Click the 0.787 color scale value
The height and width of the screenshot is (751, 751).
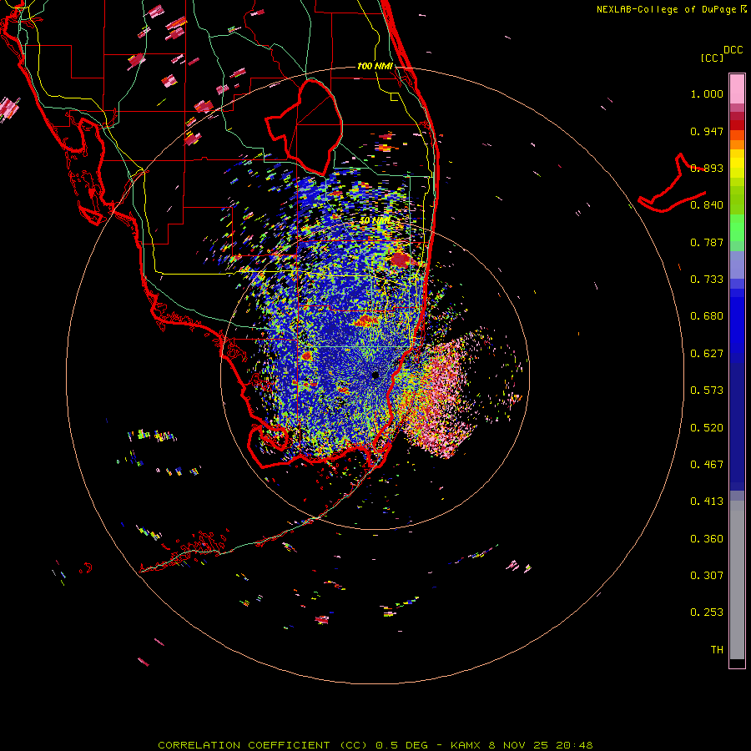(707, 242)
